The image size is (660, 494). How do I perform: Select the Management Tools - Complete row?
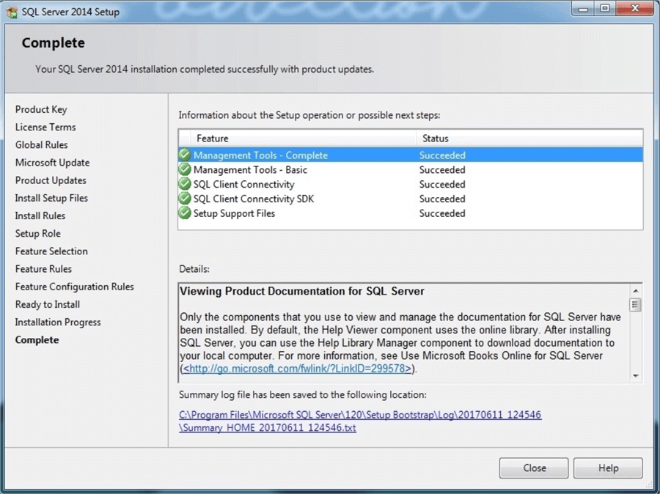coord(411,155)
